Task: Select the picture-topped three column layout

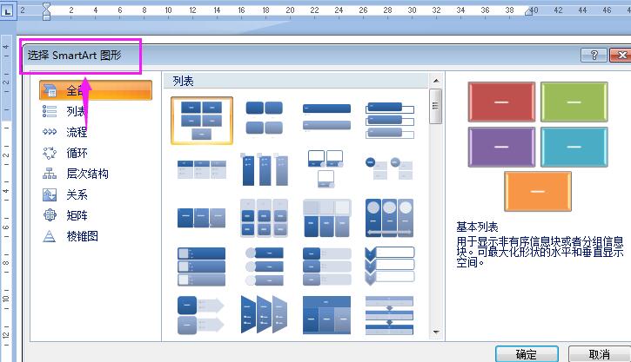Action: [x=326, y=218]
